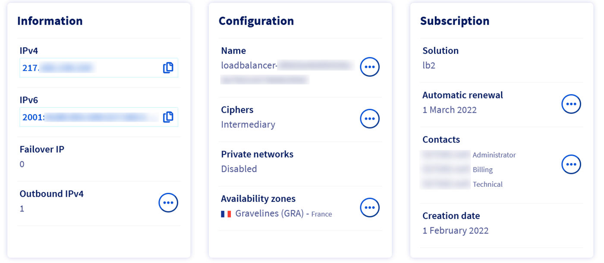Expand the Ciphers ellipsis dropdown
Image resolution: width=604 pixels, height=263 pixels.
(369, 118)
